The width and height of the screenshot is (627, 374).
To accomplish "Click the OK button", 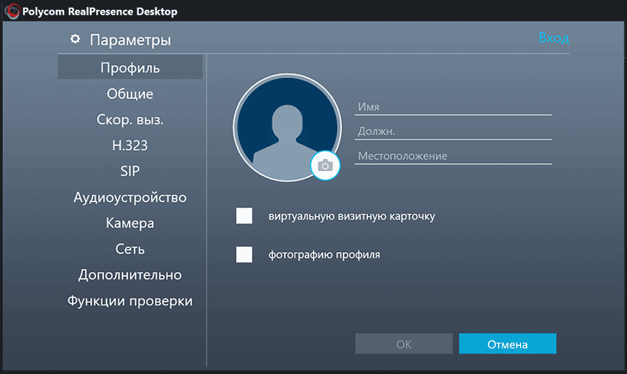I will 404,343.
